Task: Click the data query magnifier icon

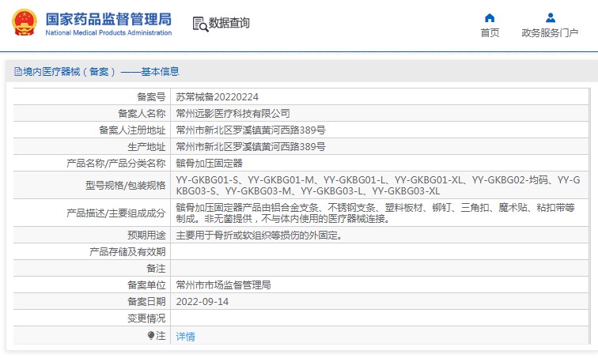Action: coord(200,24)
